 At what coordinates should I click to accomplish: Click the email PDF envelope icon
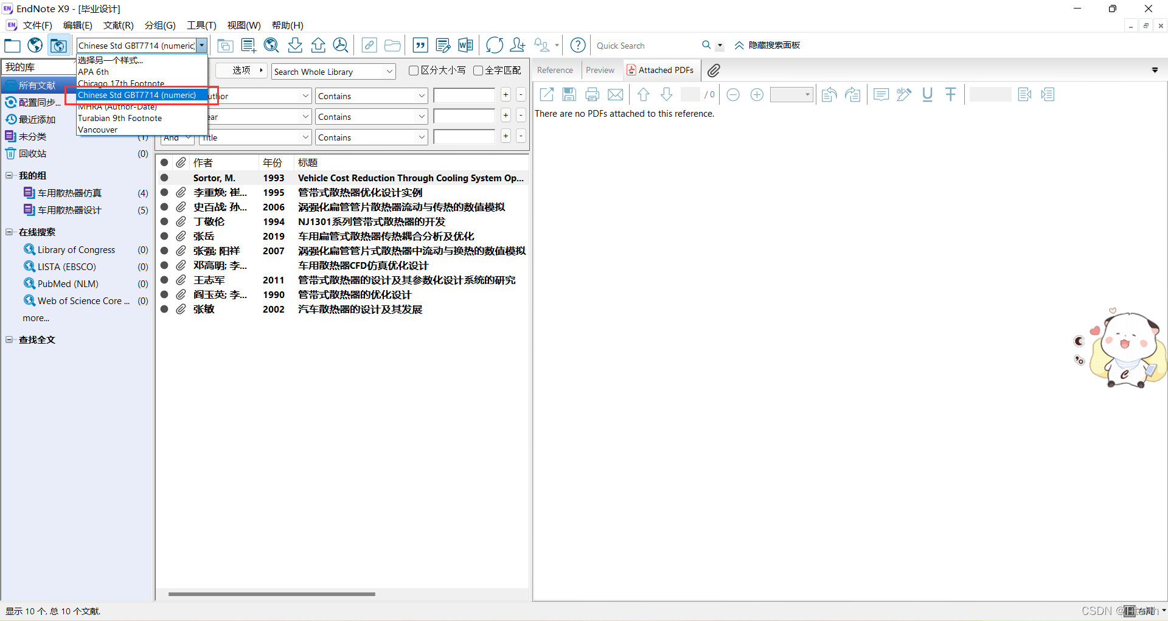[x=616, y=94]
